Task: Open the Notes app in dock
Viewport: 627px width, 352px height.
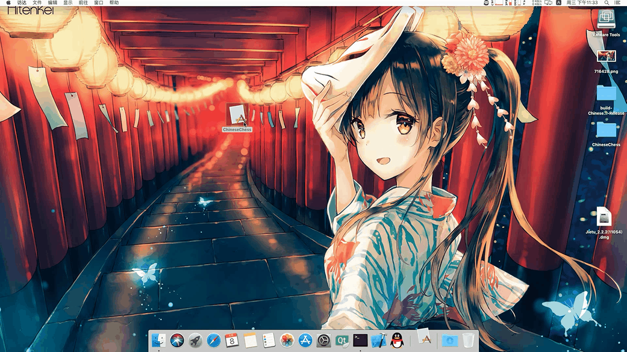Action: point(251,341)
